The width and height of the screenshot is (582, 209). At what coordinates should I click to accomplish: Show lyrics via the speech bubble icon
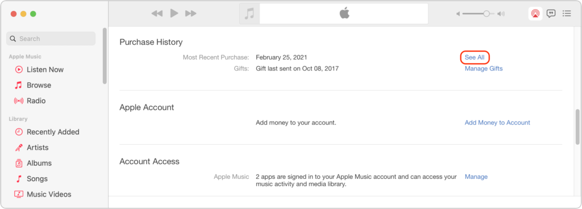coord(551,14)
